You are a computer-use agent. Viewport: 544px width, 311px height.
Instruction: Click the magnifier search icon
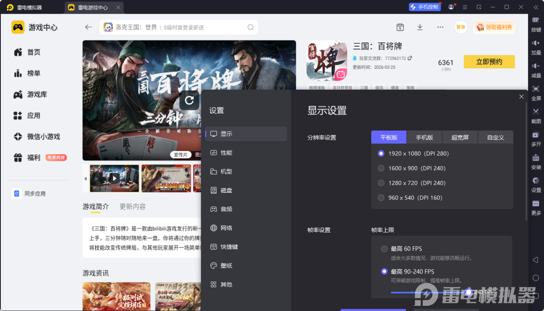(x=251, y=27)
